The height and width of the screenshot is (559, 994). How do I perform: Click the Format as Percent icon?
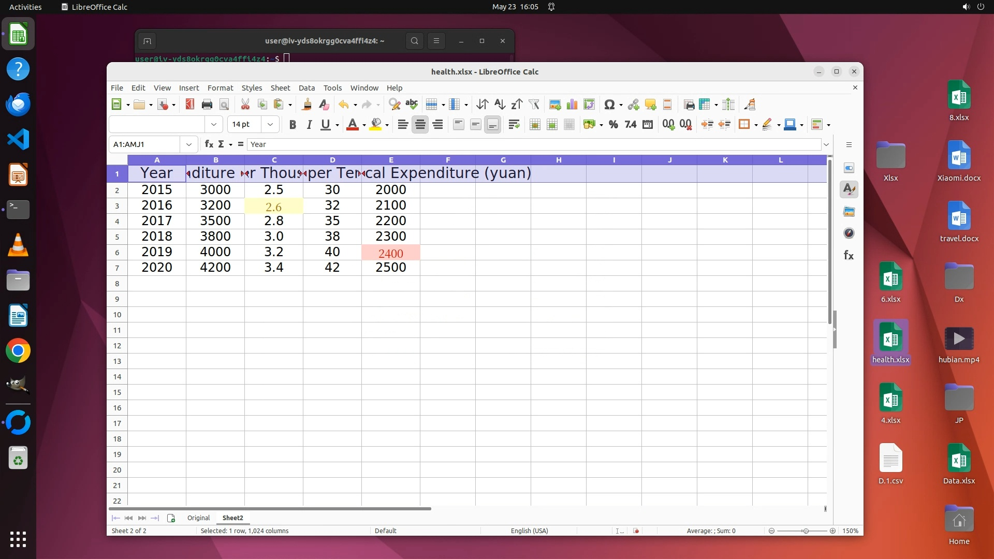click(613, 125)
